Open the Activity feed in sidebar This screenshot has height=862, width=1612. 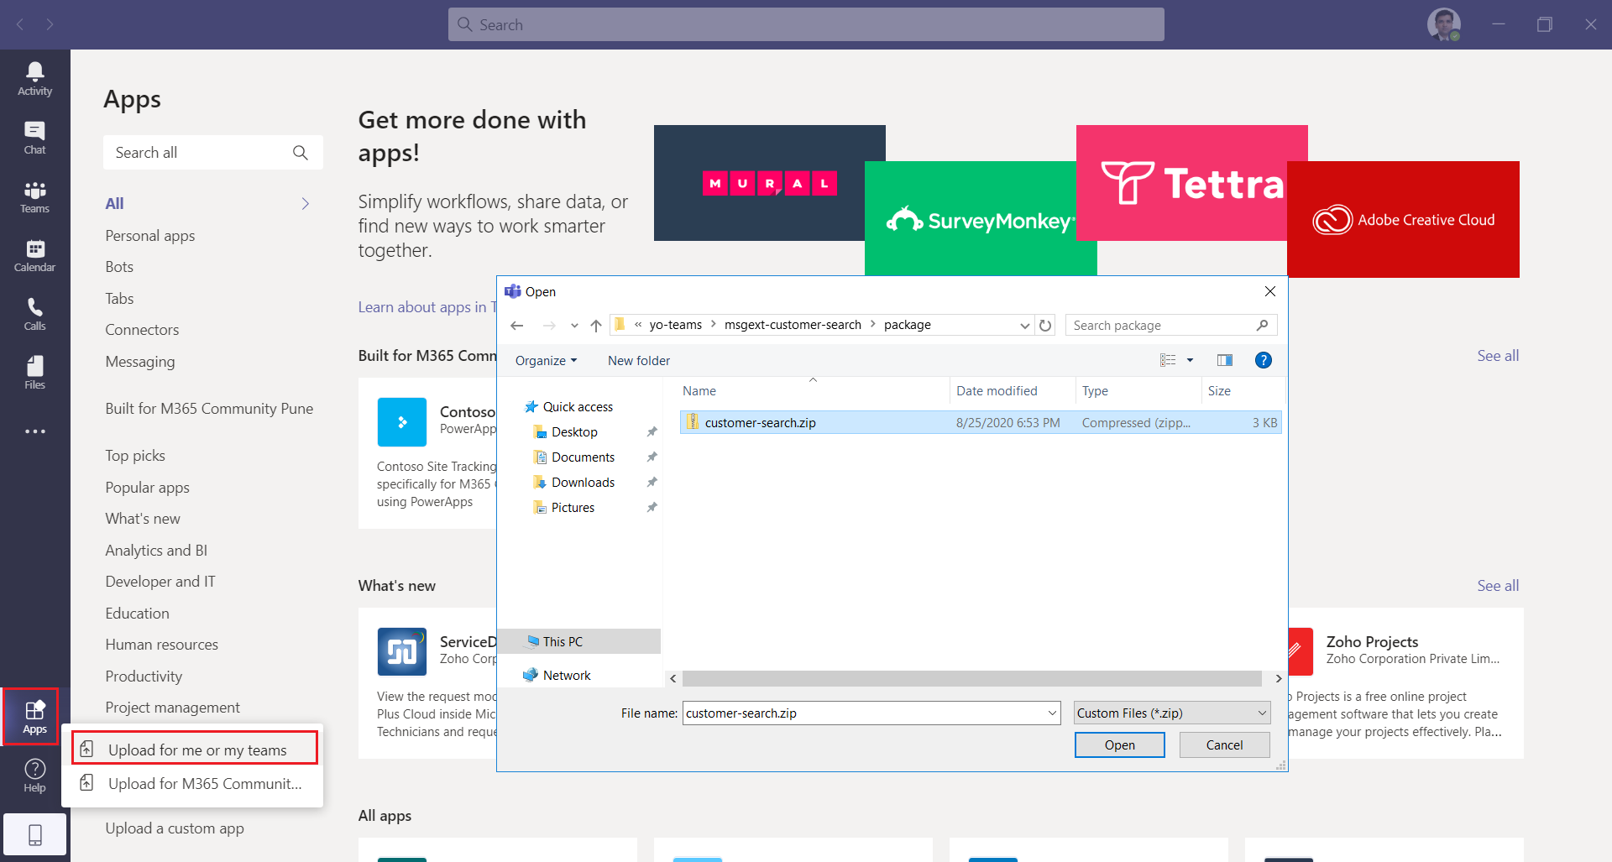[34, 79]
